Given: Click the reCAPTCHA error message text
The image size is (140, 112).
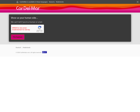Looking at the screenshot, I should pyautogui.click(x=21, y=29).
